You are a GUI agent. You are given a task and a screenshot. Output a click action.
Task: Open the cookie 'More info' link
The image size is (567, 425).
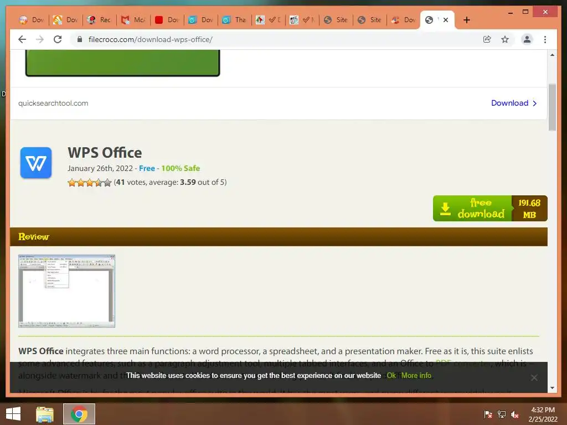coord(416,376)
